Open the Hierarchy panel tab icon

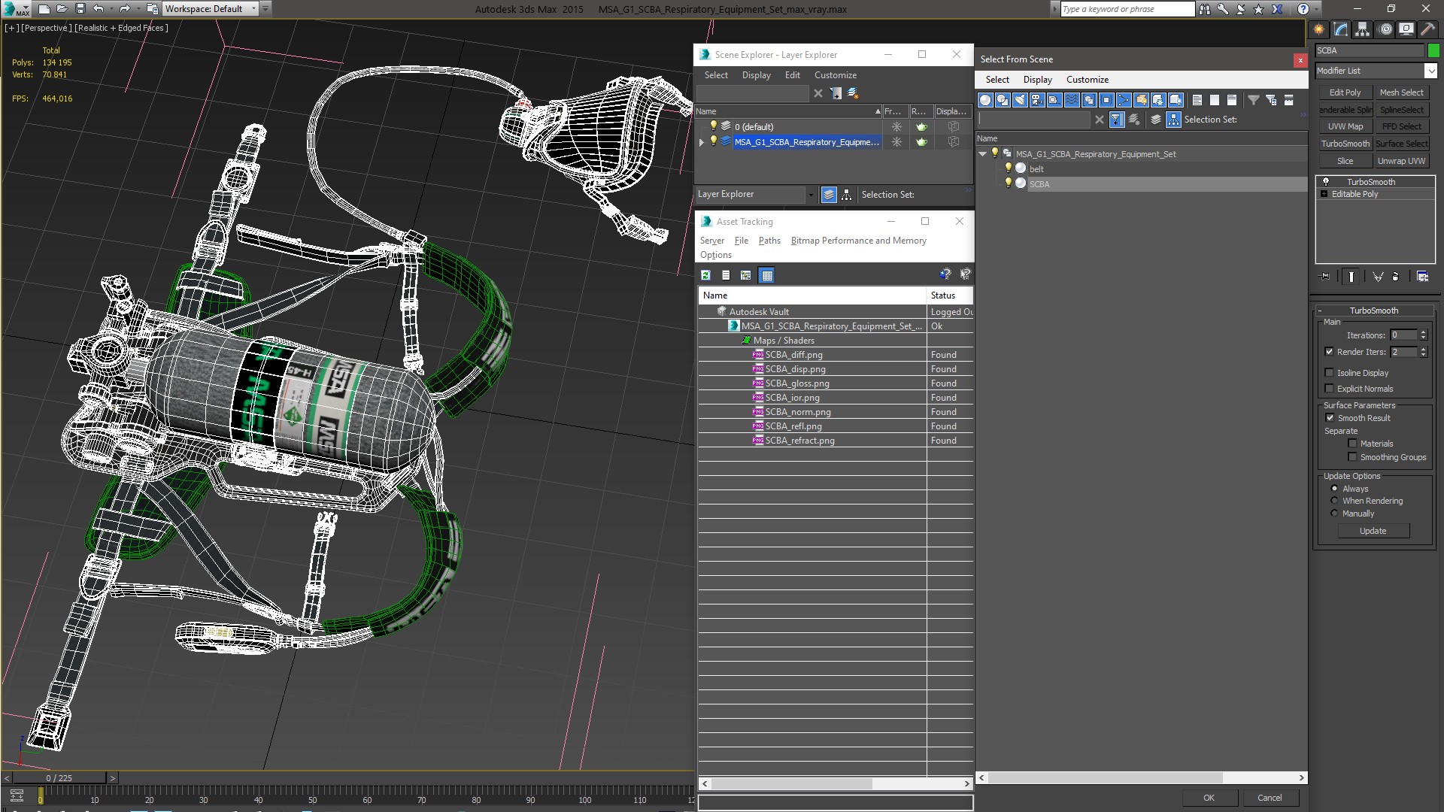pyautogui.click(x=1362, y=29)
